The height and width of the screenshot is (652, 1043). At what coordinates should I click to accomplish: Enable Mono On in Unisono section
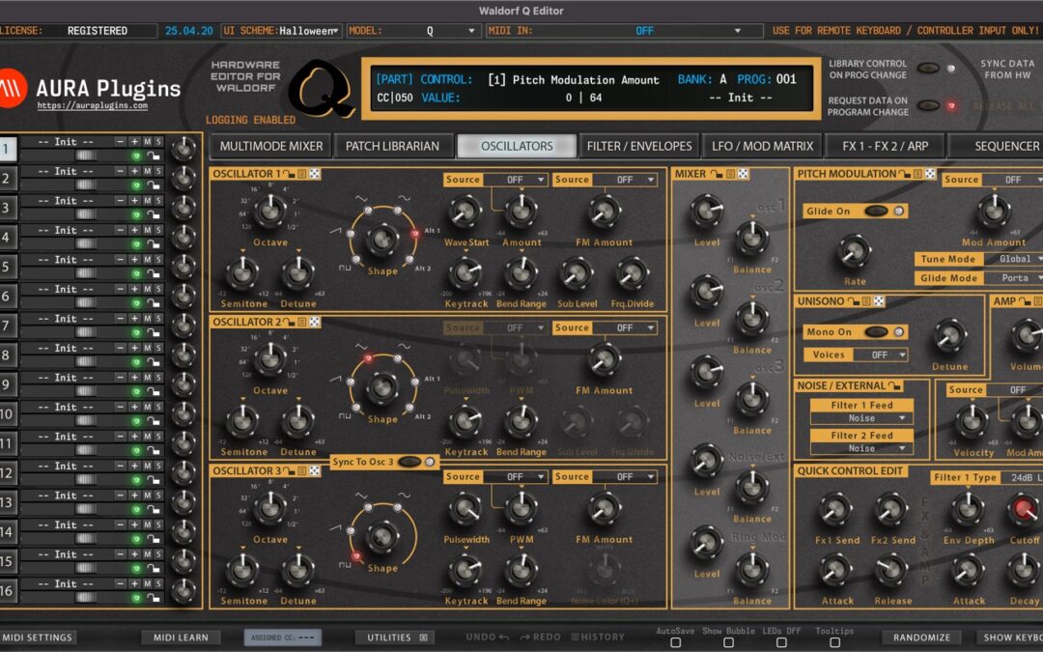(877, 332)
